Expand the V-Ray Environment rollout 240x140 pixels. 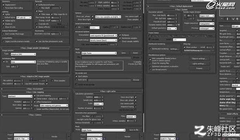coord(35,89)
